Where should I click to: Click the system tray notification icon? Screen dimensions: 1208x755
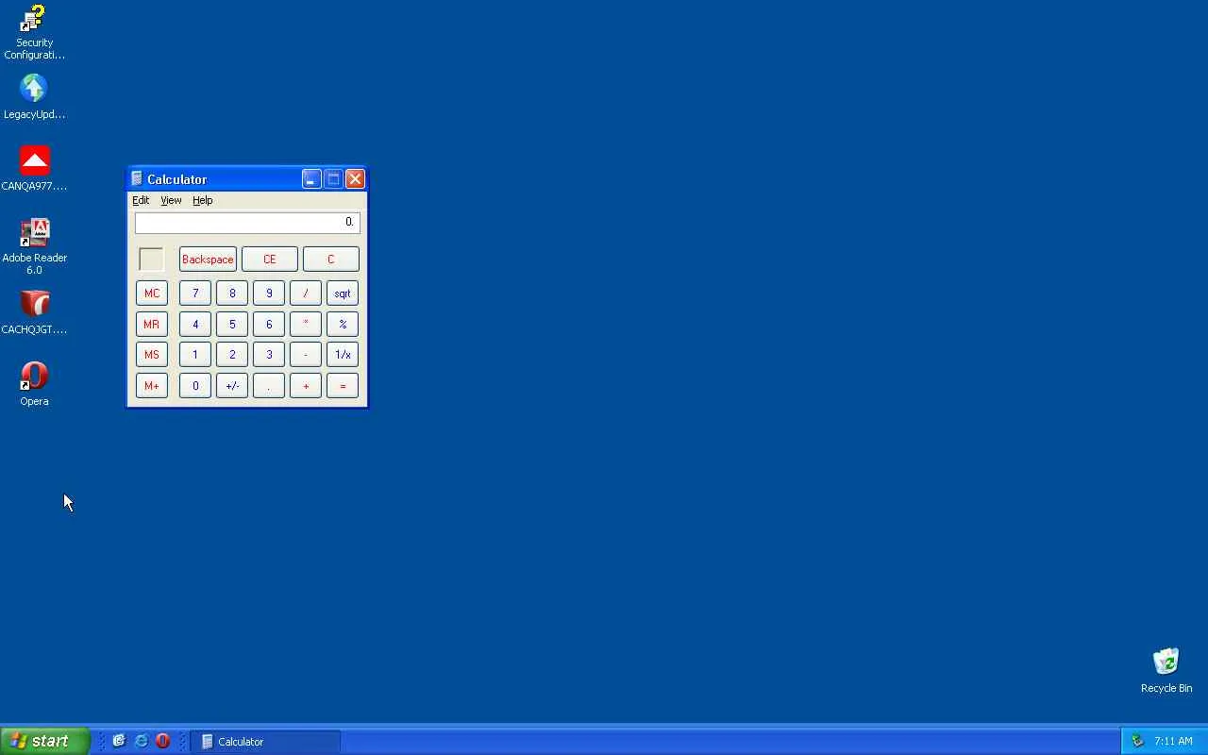click(1137, 741)
